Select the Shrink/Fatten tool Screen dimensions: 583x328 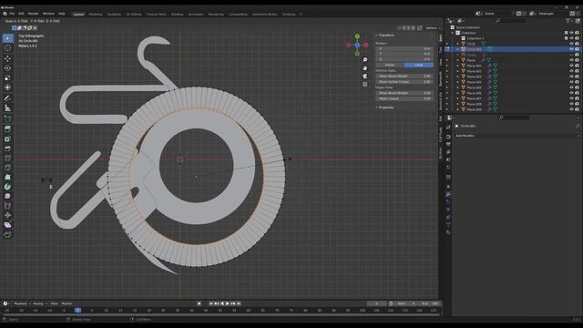point(7,215)
